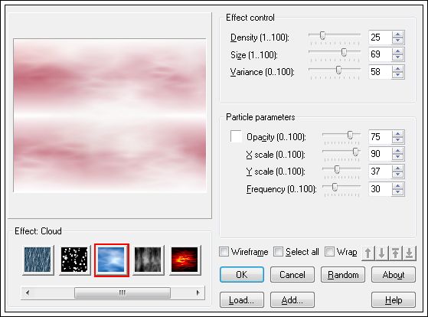Select the red fire effect thumbnail
This screenshot has width=428, height=317.
pos(185,260)
